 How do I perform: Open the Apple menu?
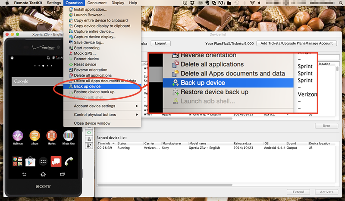pyautogui.click(x=7, y=3)
